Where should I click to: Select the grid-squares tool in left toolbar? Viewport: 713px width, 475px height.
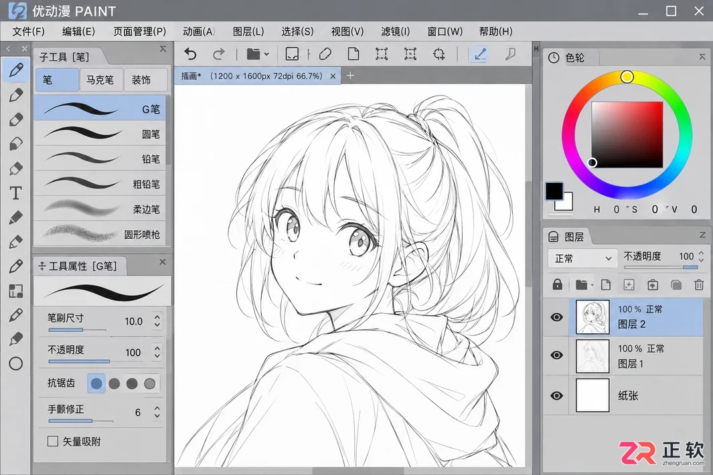pos(16,291)
